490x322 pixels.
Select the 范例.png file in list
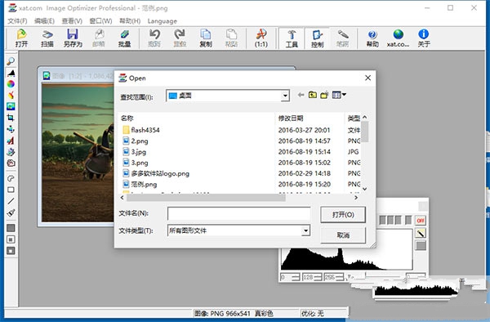(x=144, y=185)
